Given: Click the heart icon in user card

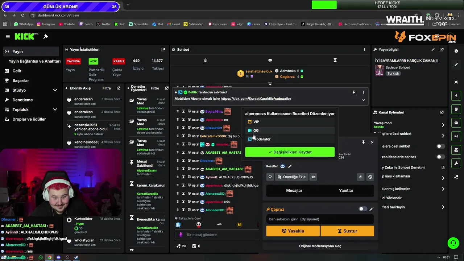Looking at the screenshot, I should pos(270,177).
